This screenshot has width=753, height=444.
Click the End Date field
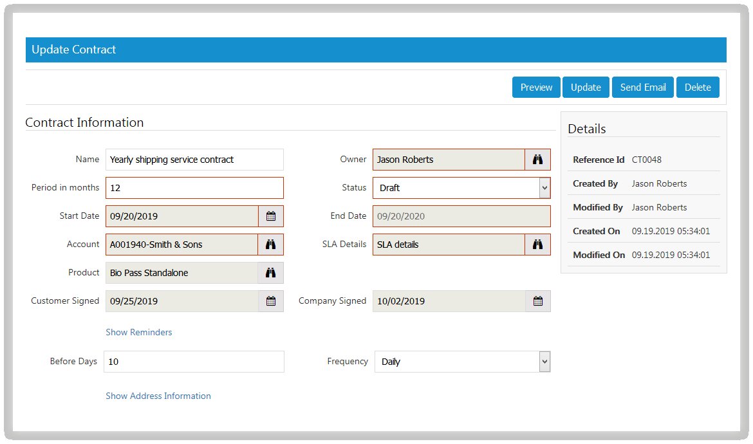[x=461, y=216]
